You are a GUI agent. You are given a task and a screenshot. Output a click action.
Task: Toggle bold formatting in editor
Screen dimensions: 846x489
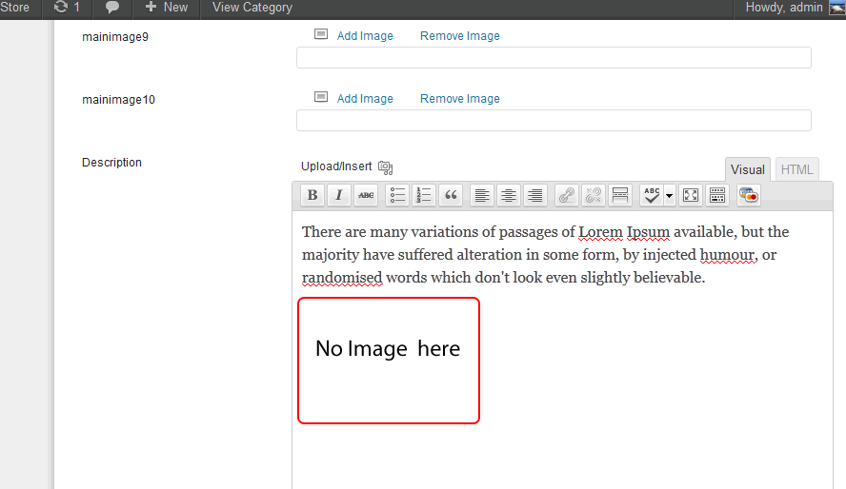(x=312, y=195)
